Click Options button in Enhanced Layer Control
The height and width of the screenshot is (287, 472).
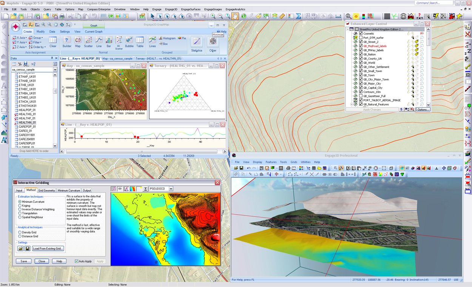tap(423, 110)
